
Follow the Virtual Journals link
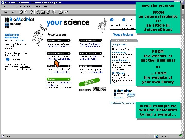63,83
